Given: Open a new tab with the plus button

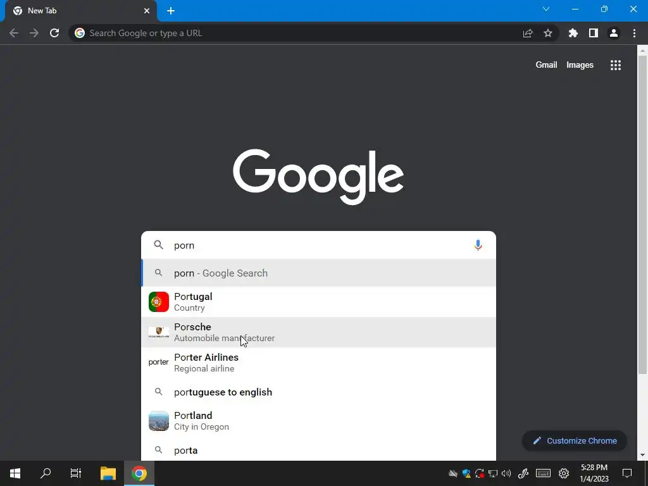Looking at the screenshot, I should (x=171, y=11).
